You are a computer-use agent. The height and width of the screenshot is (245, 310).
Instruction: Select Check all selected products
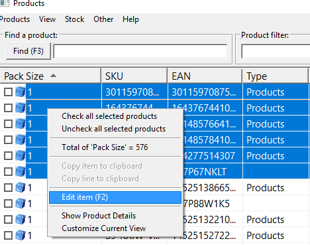point(109,116)
